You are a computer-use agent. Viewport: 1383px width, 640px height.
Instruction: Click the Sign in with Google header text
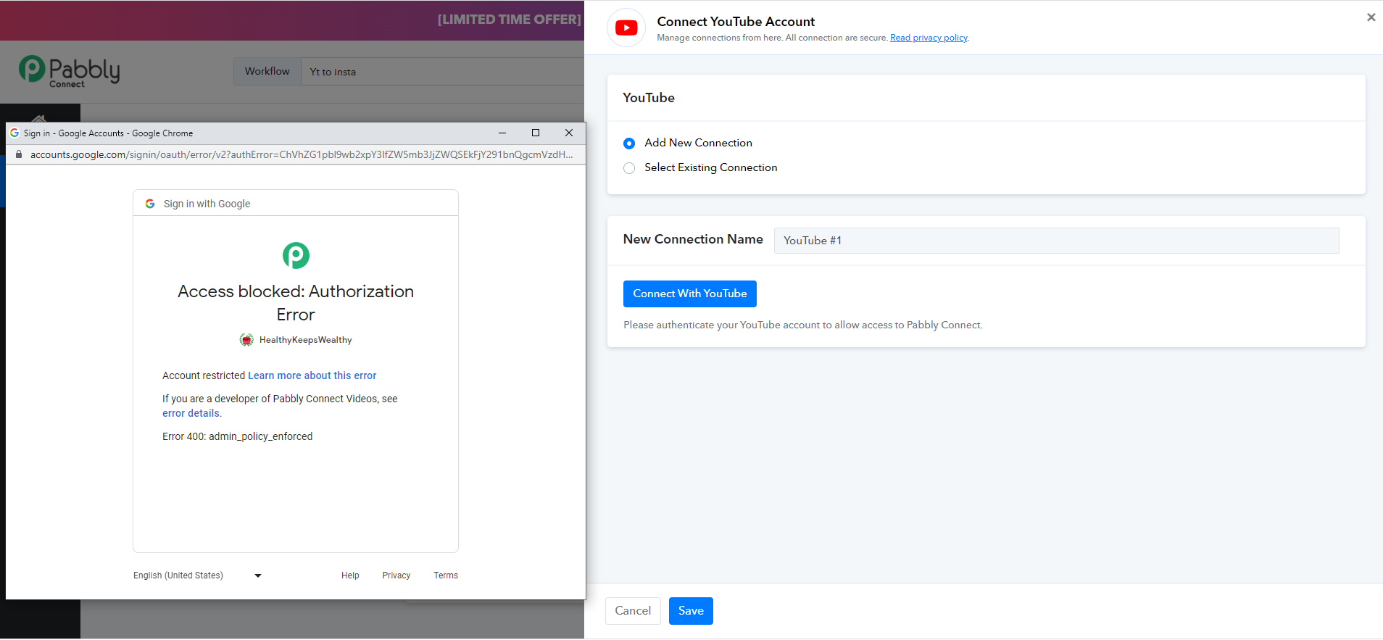pos(207,204)
